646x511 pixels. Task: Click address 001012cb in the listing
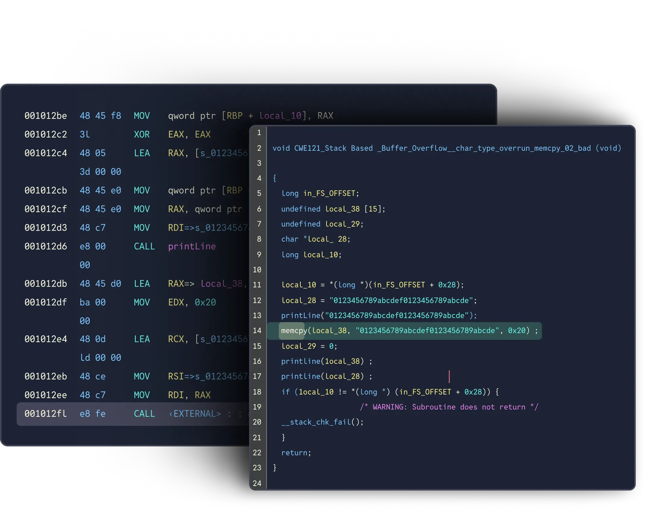[x=46, y=190]
